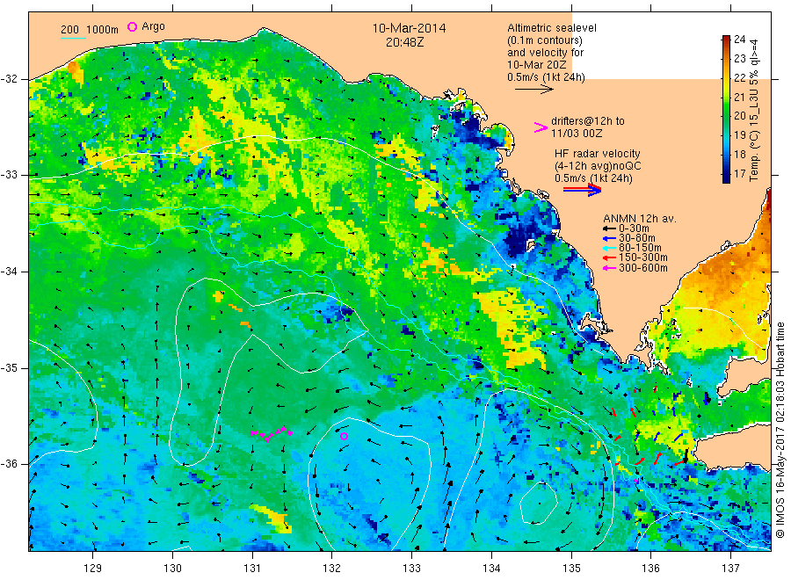Click the '11/03 00Z' text
This screenshot has height=580, width=791.
coord(577,134)
